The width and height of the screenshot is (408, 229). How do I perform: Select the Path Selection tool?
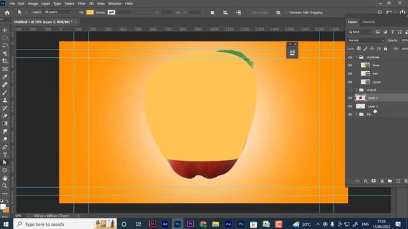coord(4,163)
